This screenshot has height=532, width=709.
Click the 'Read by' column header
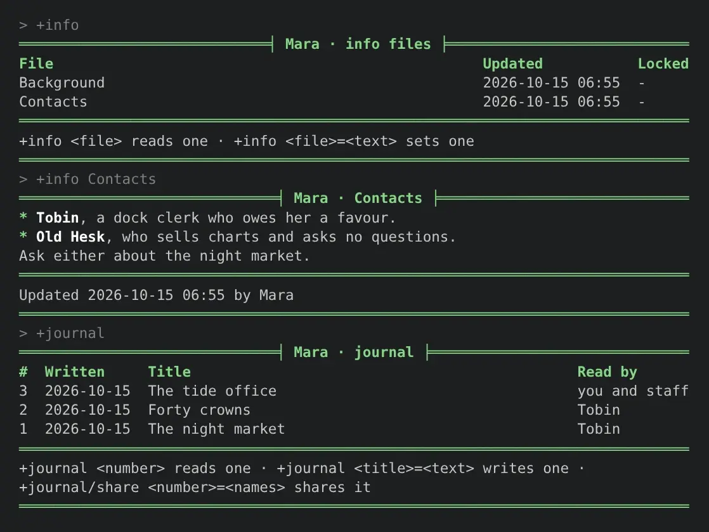coord(608,372)
